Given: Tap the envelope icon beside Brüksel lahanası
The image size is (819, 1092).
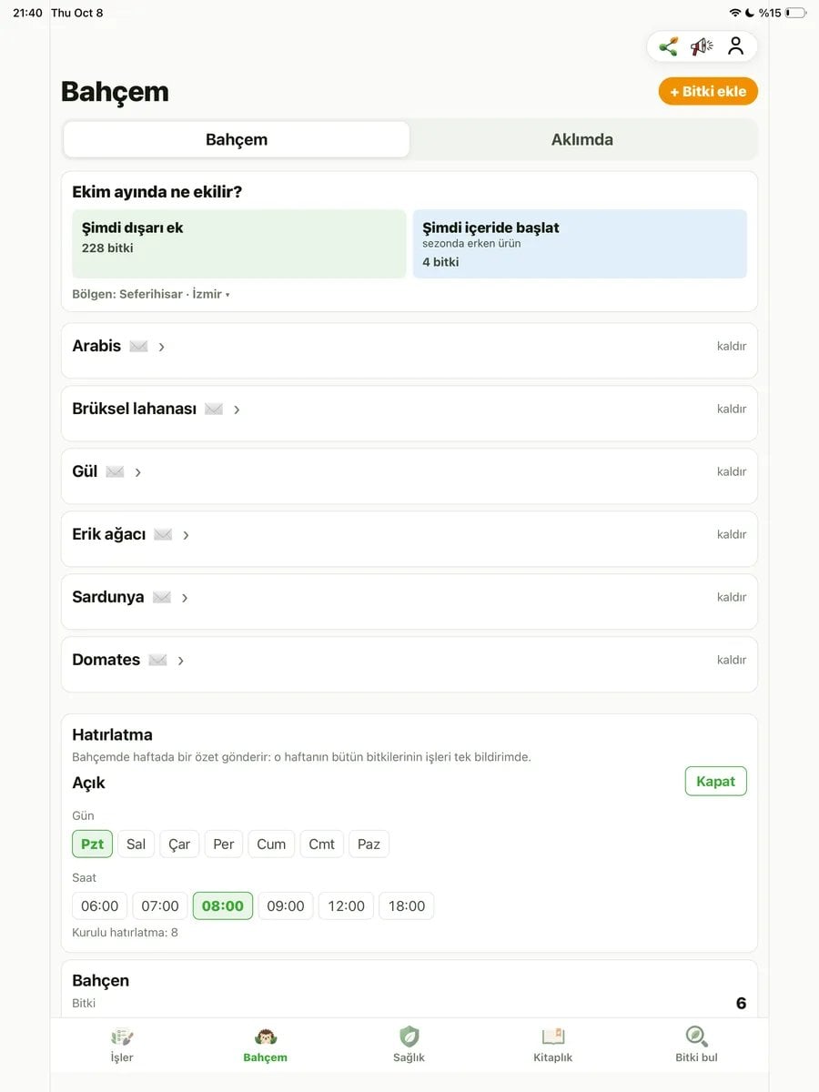Looking at the screenshot, I should pyautogui.click(x=214, y=409).
